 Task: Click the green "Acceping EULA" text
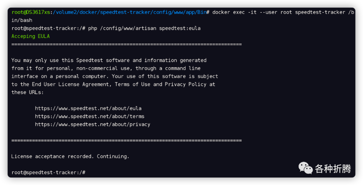point(31,36)
